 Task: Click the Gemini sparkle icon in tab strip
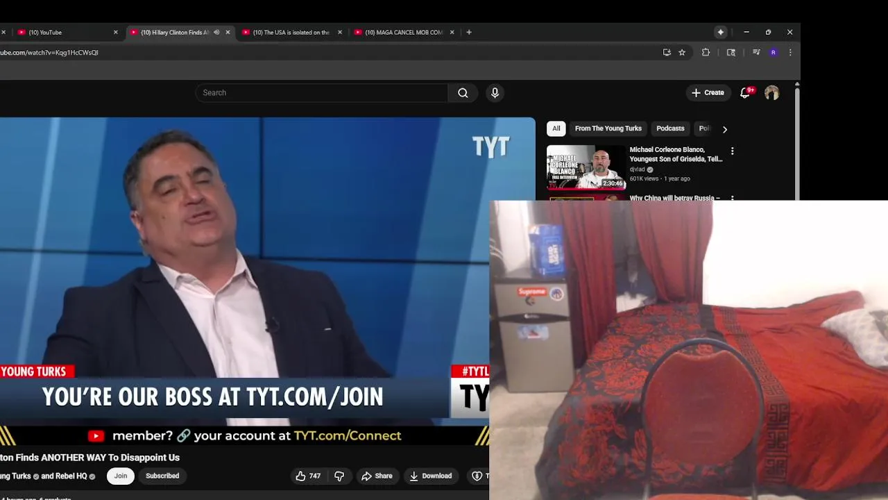point(721,32)
